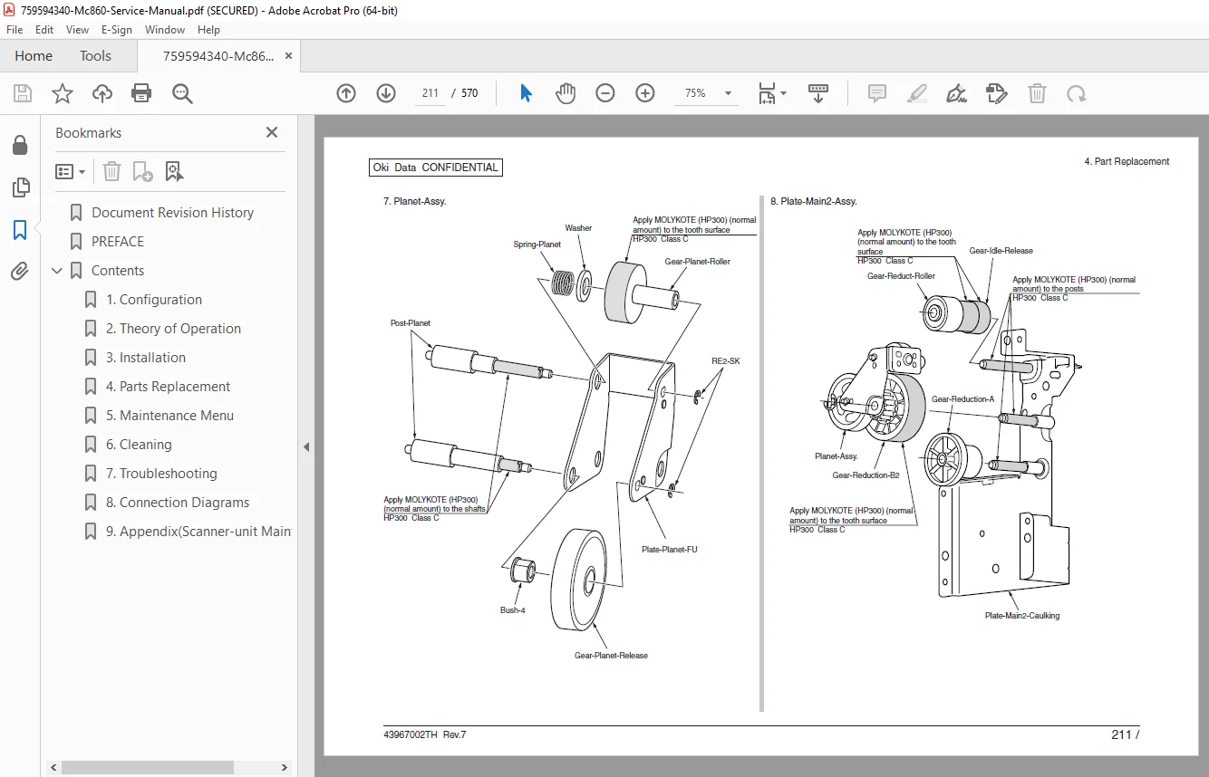
Task: Open the Help menu
Action: (x=209, y=30)
